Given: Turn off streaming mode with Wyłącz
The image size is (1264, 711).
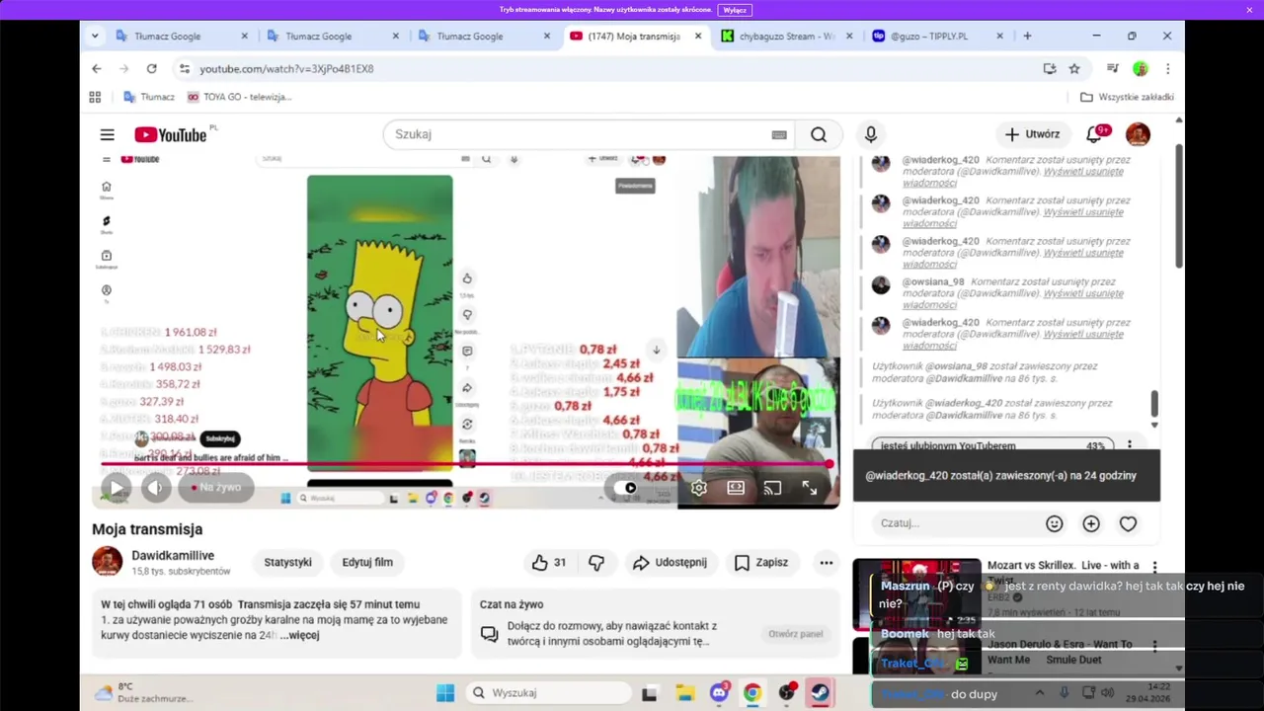Looking at the screenshot, I should pos(735,10).
